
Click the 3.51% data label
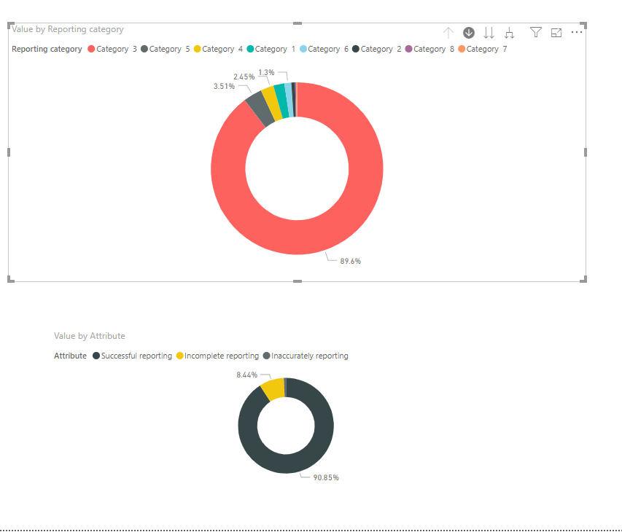(x=224, y=86)
